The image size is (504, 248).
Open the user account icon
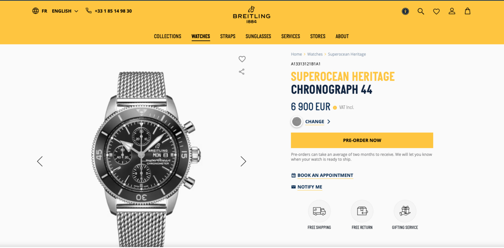pyautogui.click(x=452, y=11)
